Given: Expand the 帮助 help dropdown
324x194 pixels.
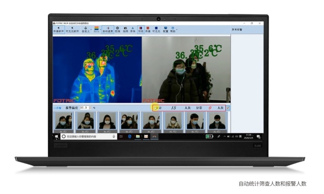Looking at the screenshot, I should point(176,29).
